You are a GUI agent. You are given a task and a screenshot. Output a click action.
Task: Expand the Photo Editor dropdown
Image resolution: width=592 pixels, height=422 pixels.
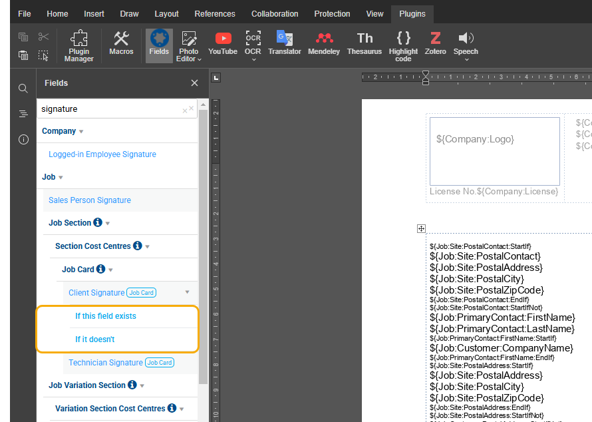click(200, 59)
